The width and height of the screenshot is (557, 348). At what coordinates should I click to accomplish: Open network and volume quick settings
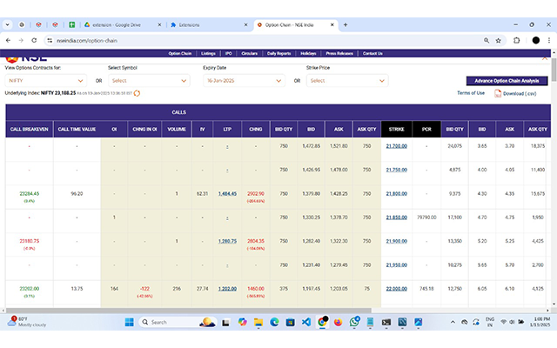tap(512, 322)
